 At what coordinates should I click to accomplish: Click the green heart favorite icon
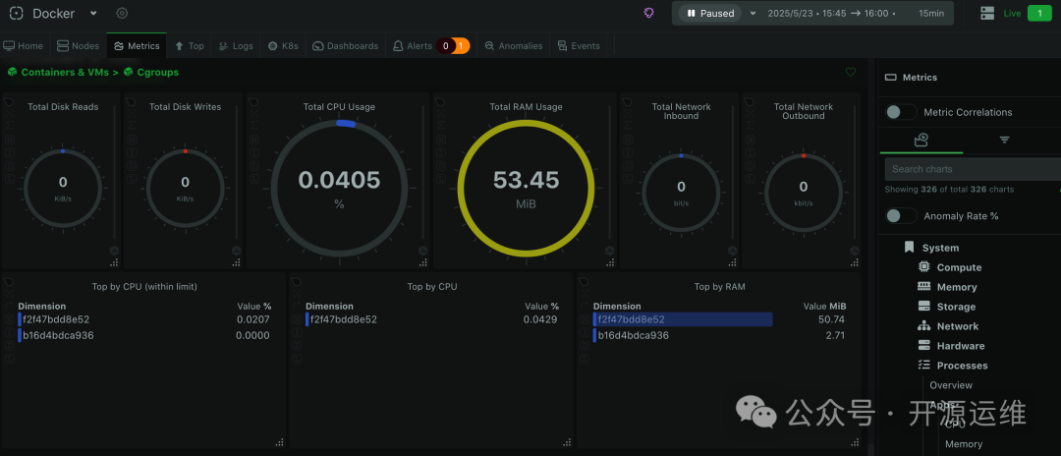click(851, 73)
